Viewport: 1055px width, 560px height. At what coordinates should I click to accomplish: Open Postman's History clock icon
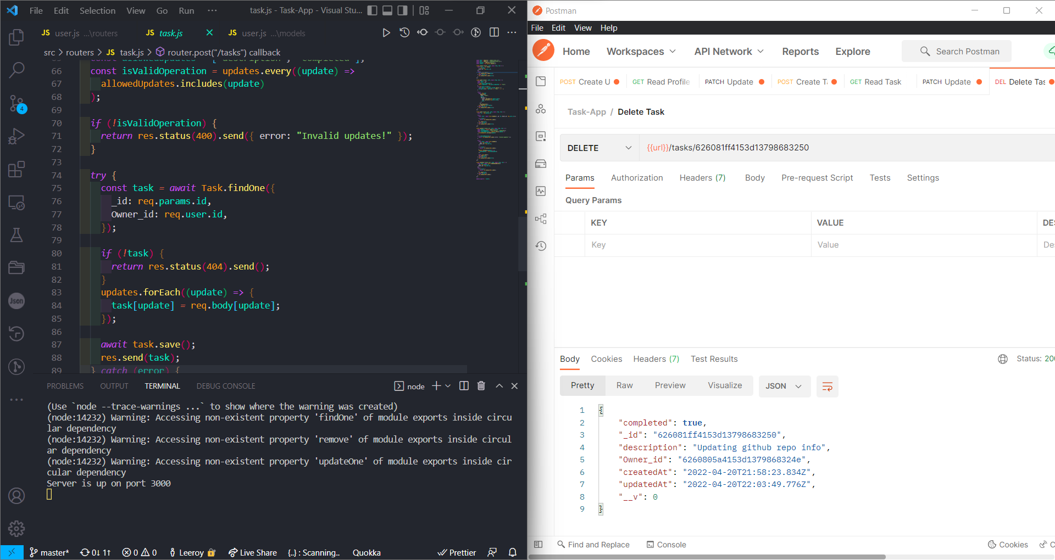pos(541,246)
